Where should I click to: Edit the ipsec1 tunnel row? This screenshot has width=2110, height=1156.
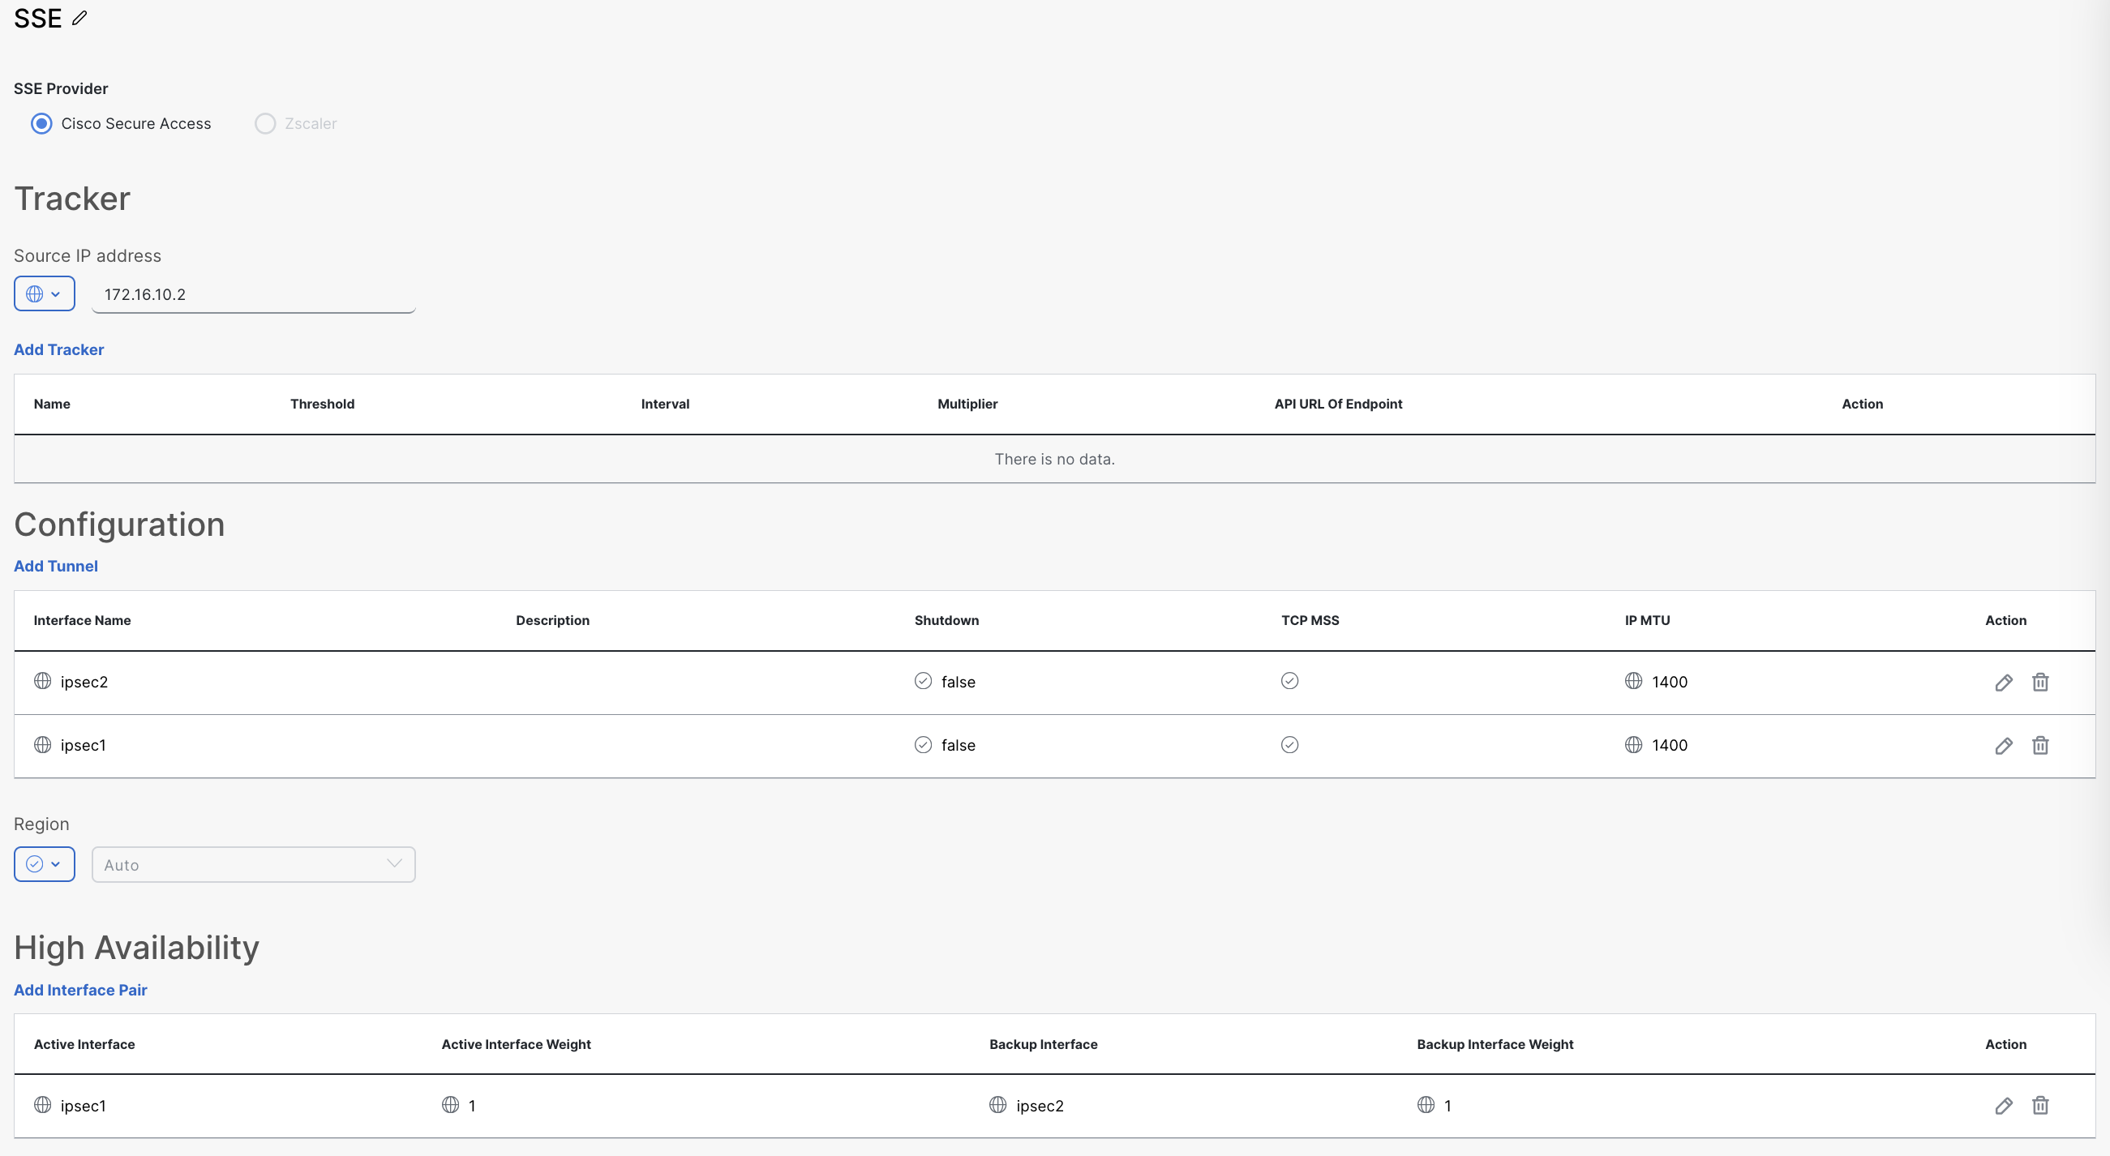(2003, 745)
